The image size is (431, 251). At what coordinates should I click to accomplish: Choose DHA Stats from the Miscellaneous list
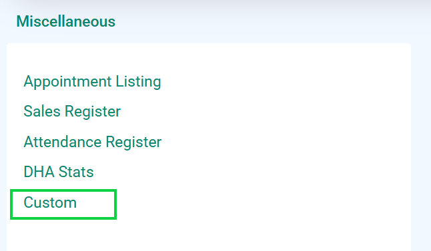click(59, 172)
